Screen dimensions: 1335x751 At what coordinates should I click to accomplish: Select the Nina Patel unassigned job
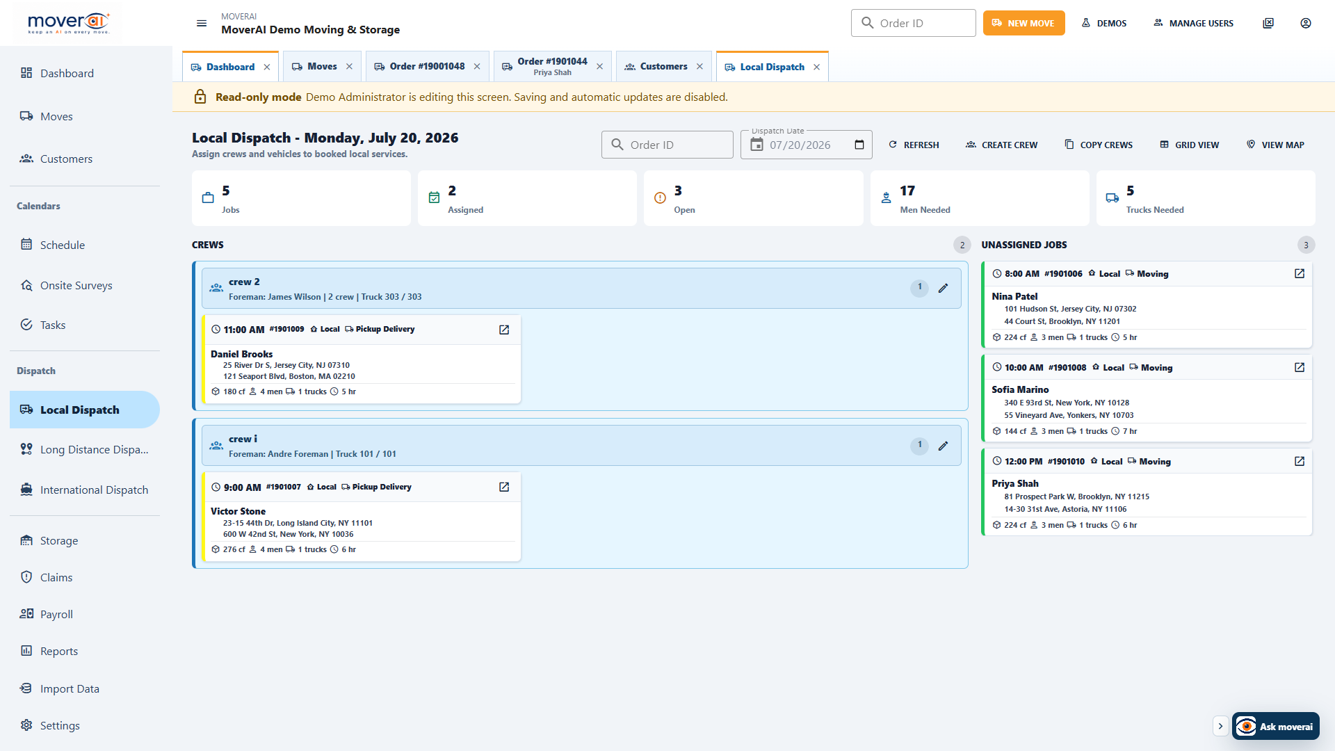[1147, 305]
